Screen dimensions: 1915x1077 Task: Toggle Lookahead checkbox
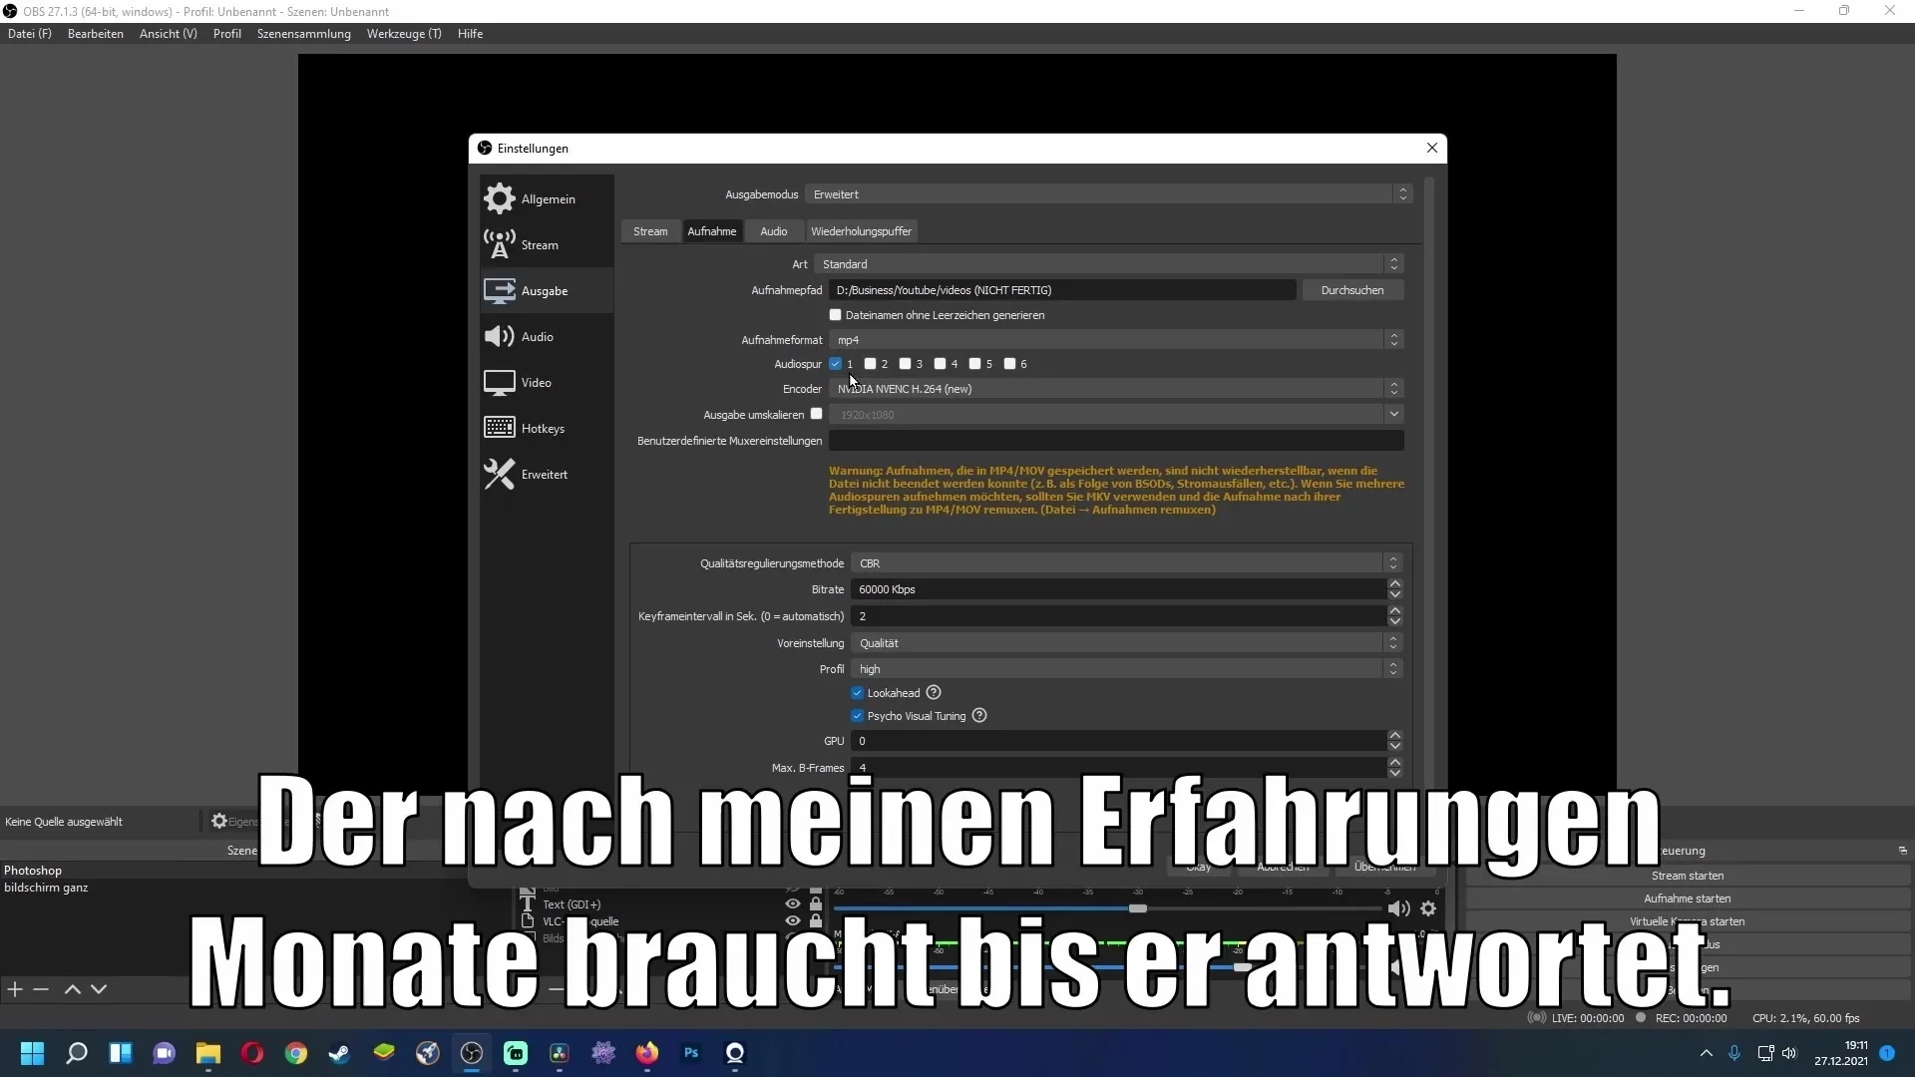tap(858, 693)
